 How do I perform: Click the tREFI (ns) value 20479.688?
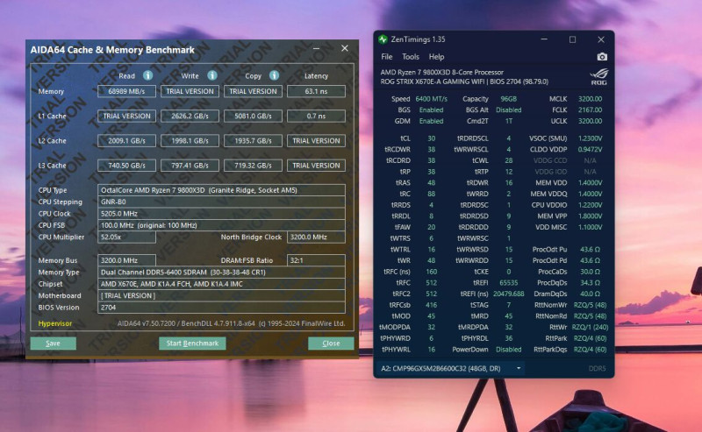click(x=509, y=294)
